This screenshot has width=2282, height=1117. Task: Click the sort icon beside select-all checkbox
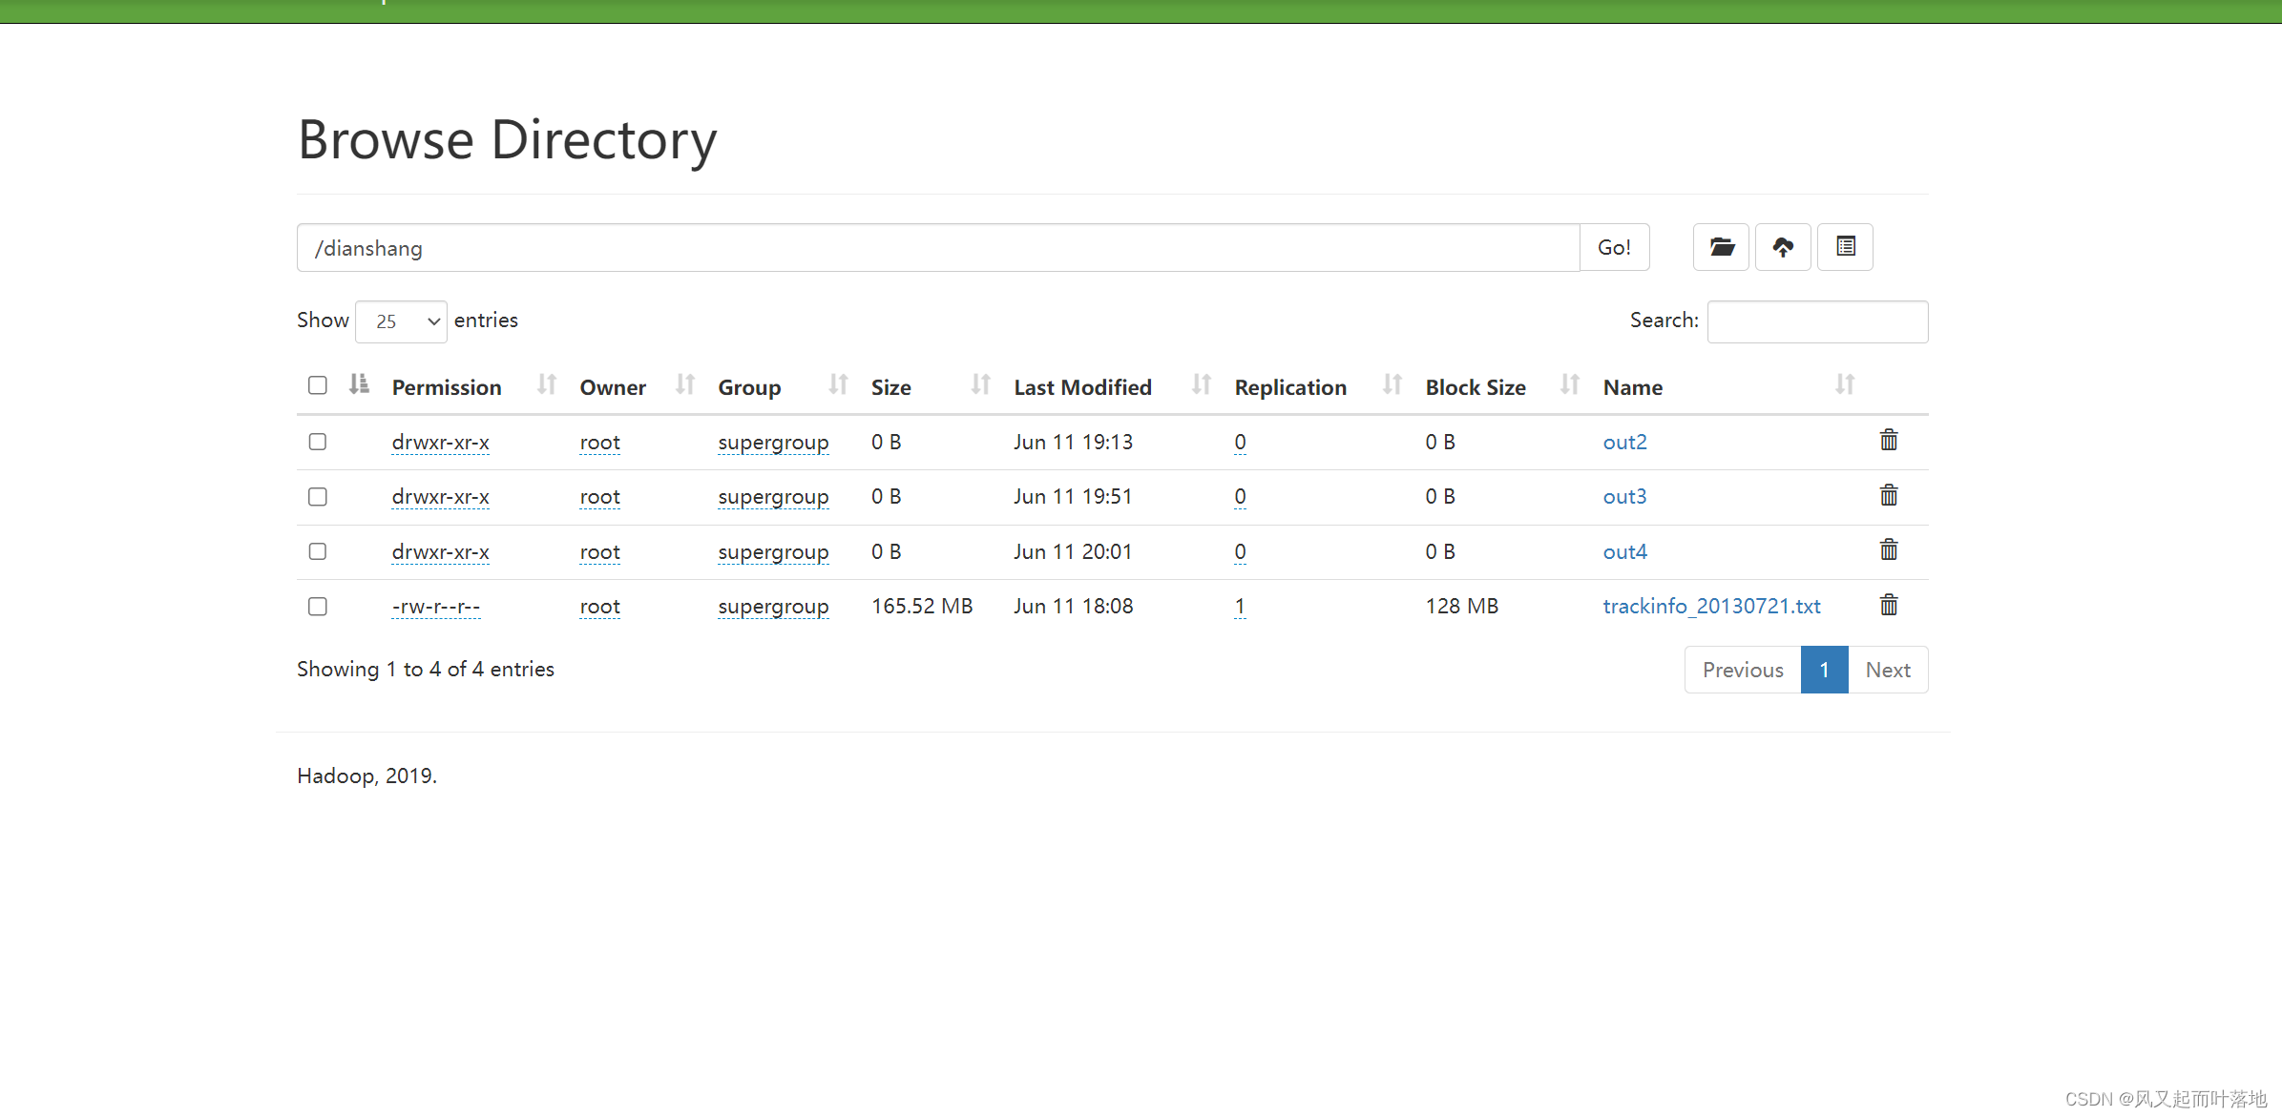(x=359, y=384)
